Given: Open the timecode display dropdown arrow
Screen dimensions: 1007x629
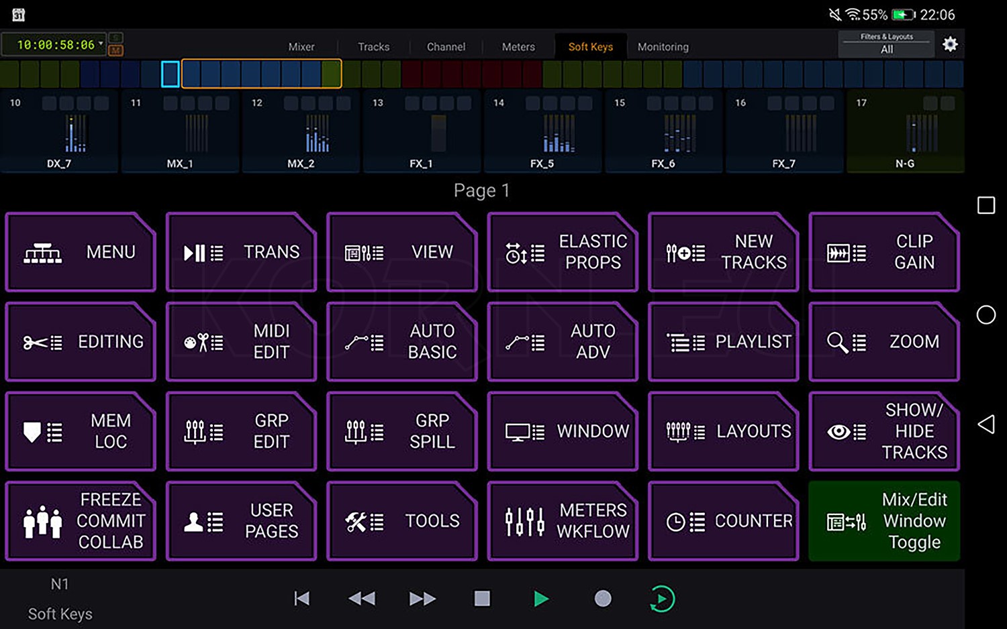Looking at the screenshot, I should point(101,43).
